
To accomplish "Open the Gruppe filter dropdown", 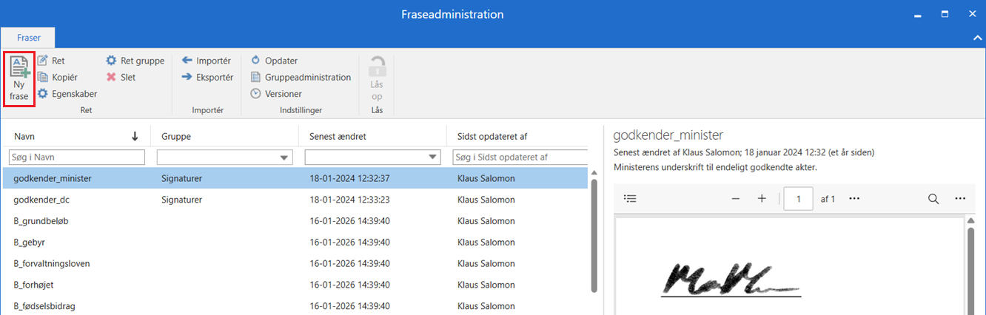I will tap(284, 157).
